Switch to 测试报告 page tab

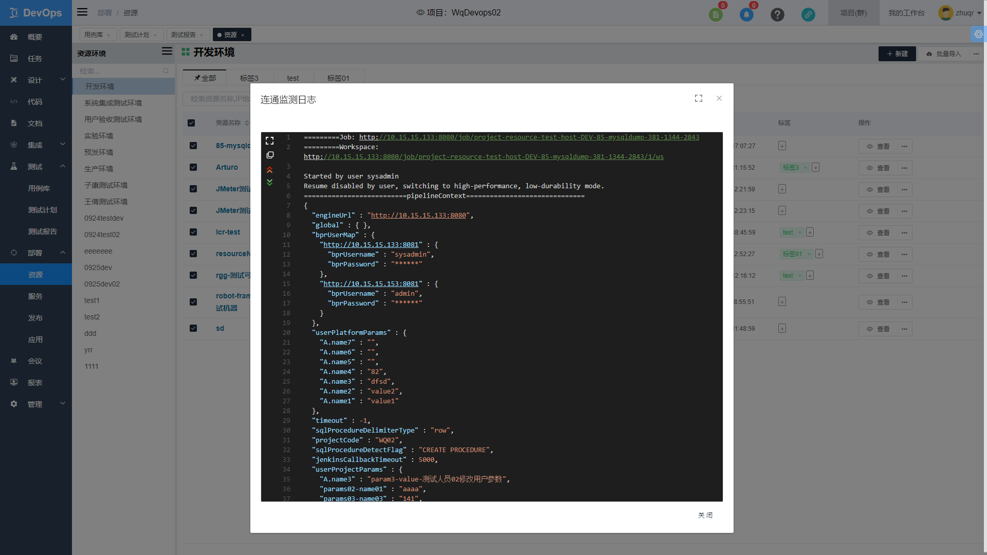pyautogui.click(x=184, y=35)
